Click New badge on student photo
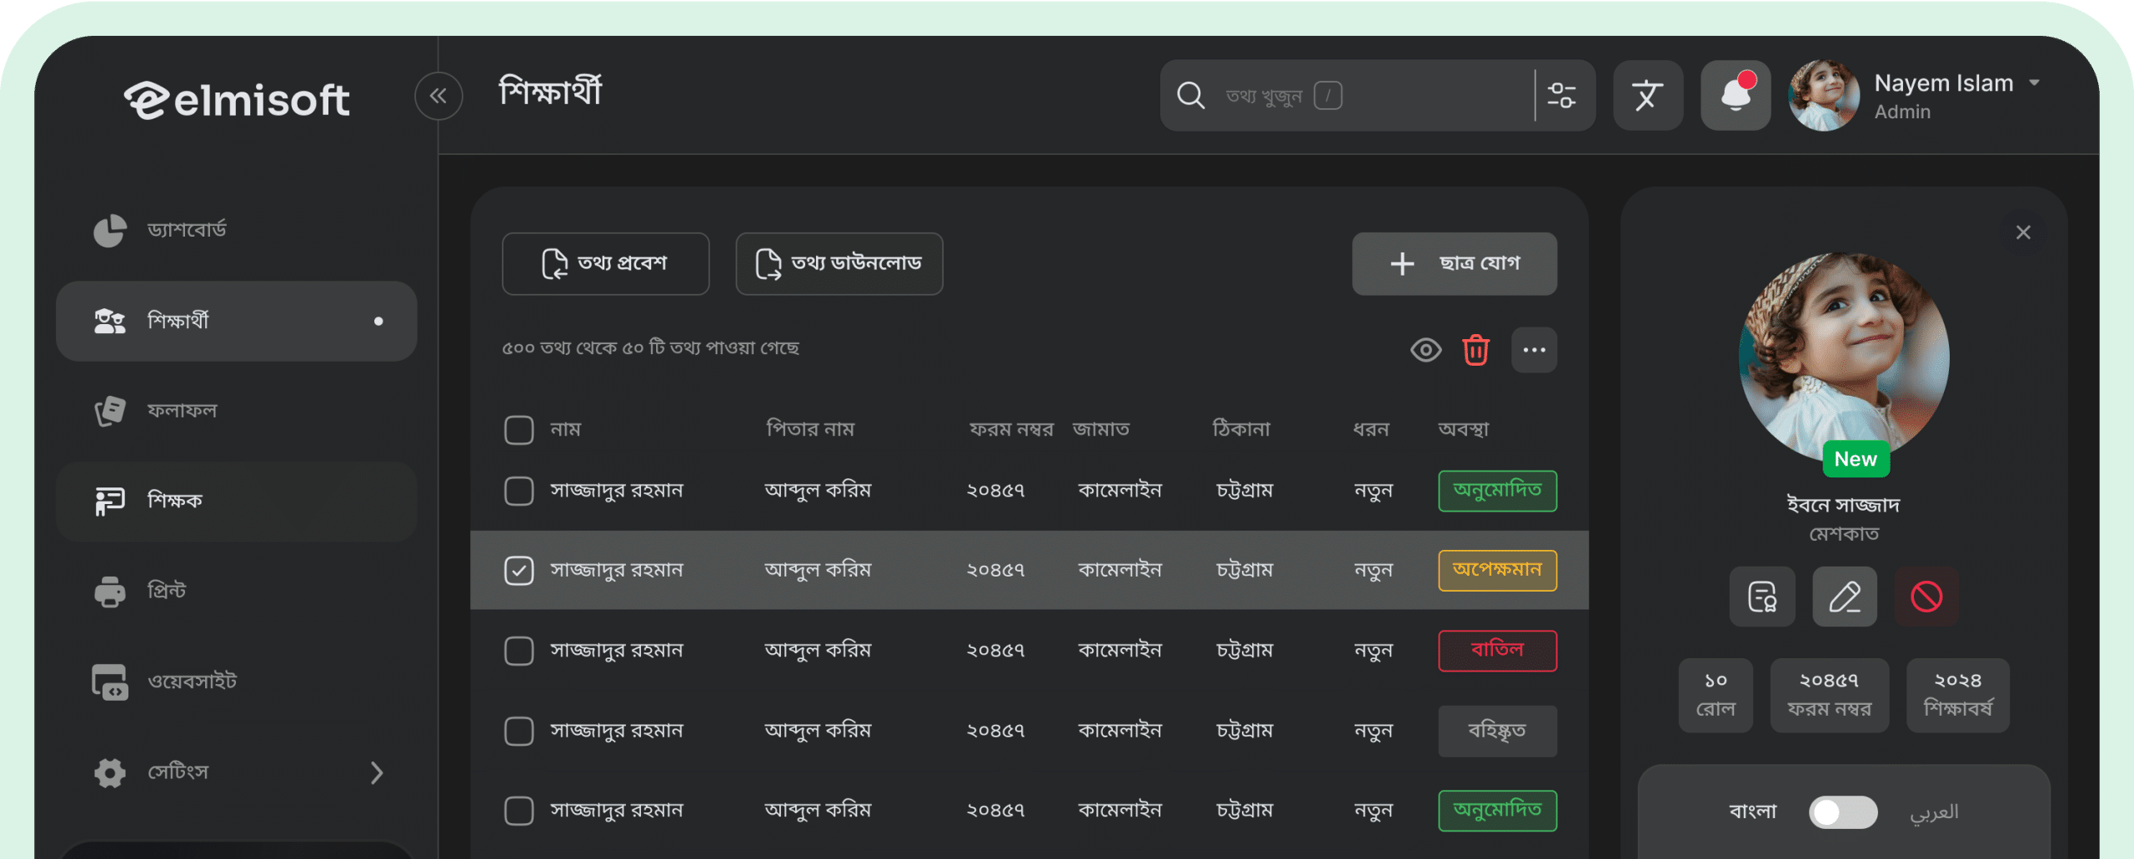Screen dimensions: 2134x859 point(1856,459)
